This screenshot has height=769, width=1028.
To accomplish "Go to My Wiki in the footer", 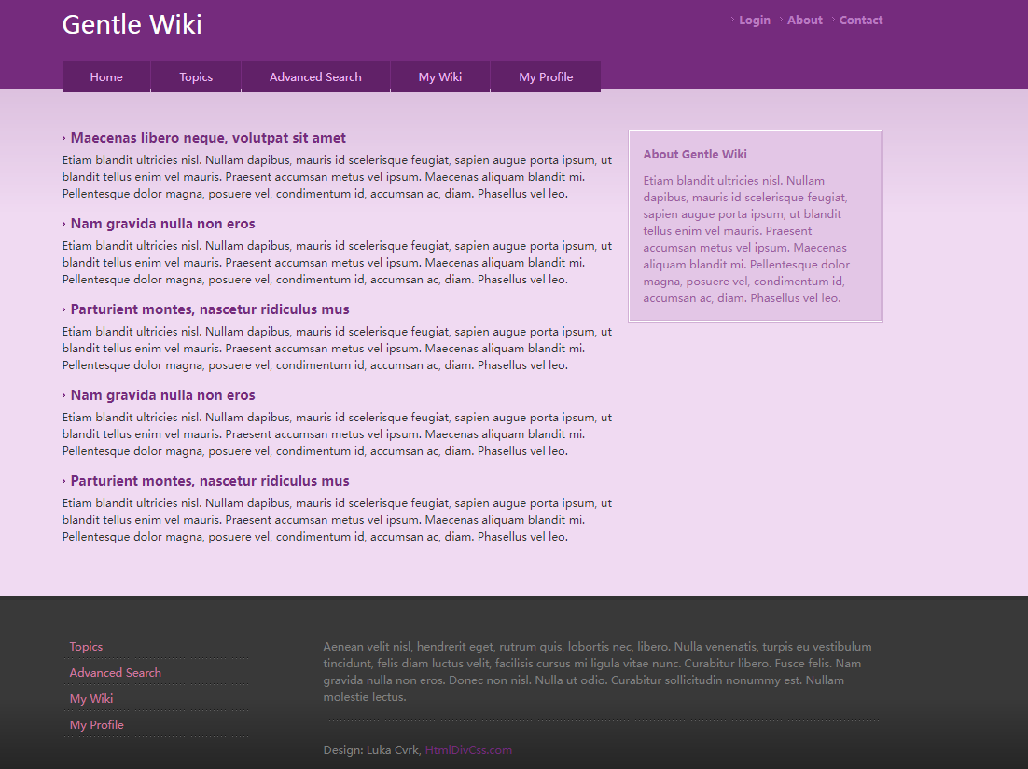I will tap(91, 699).
